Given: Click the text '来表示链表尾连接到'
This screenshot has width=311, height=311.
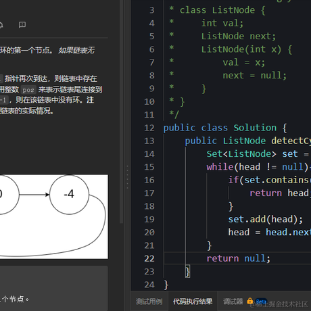Looking at the screenshot, I should 70,89.
